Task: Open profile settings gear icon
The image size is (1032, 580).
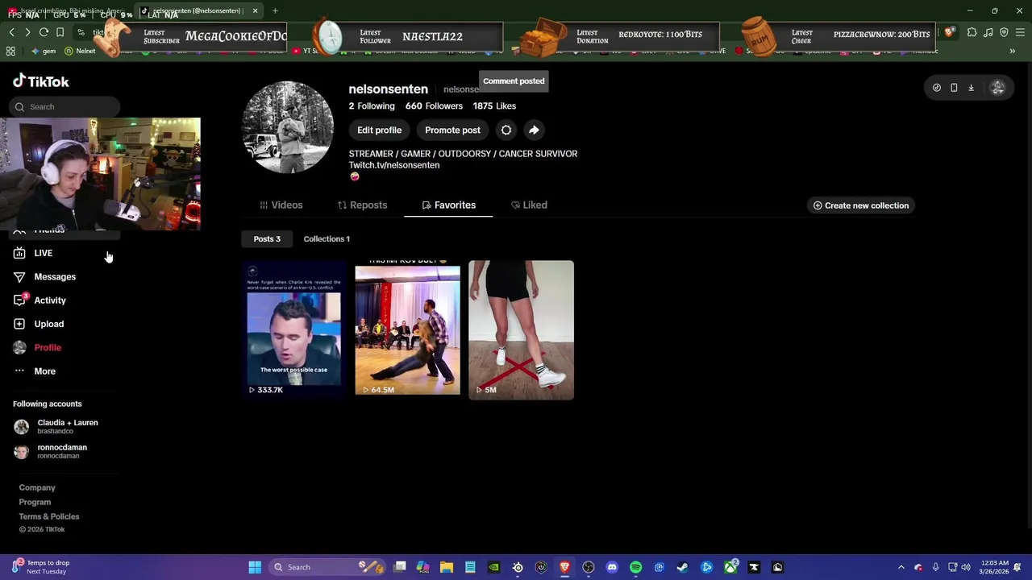Action: pyautogui.click(x=506, y=130)
